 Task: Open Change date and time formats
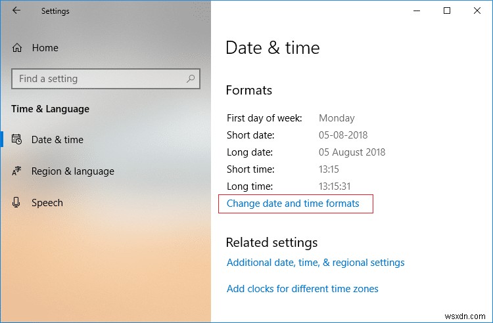click(293, 204)
